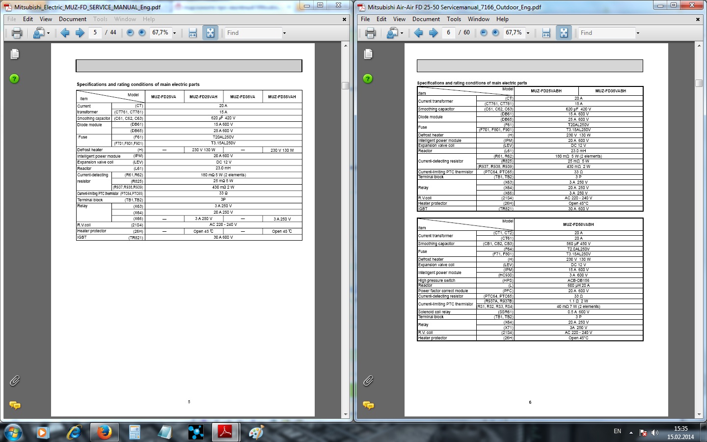Open Calculator from taskbar
This screenshot has height=442, width=707.
pos(135,432)
